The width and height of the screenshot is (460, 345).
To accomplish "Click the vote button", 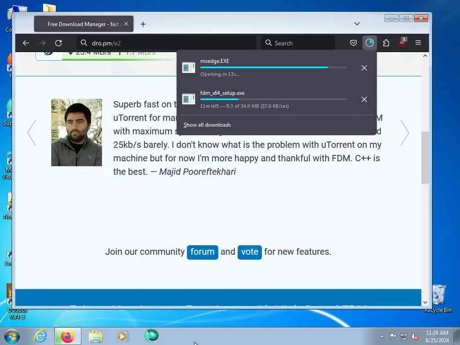I will tap(250, 252).
